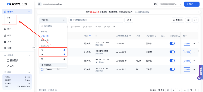This screenshot has height=92, width=203.
Task: Click the 状态 column filter icon
Action: [90, 36]
